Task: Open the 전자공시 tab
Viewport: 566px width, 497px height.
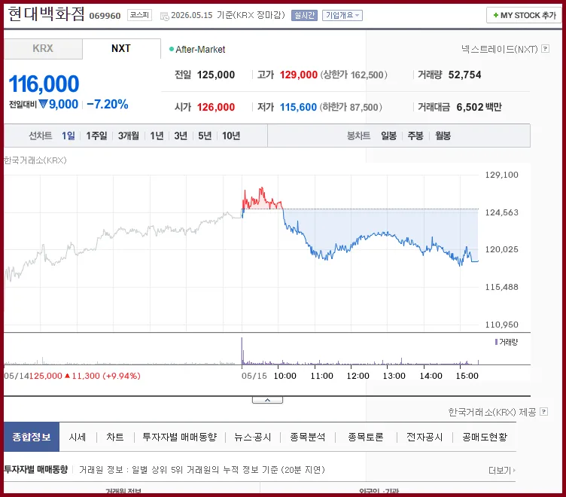Action: (424, 437)
